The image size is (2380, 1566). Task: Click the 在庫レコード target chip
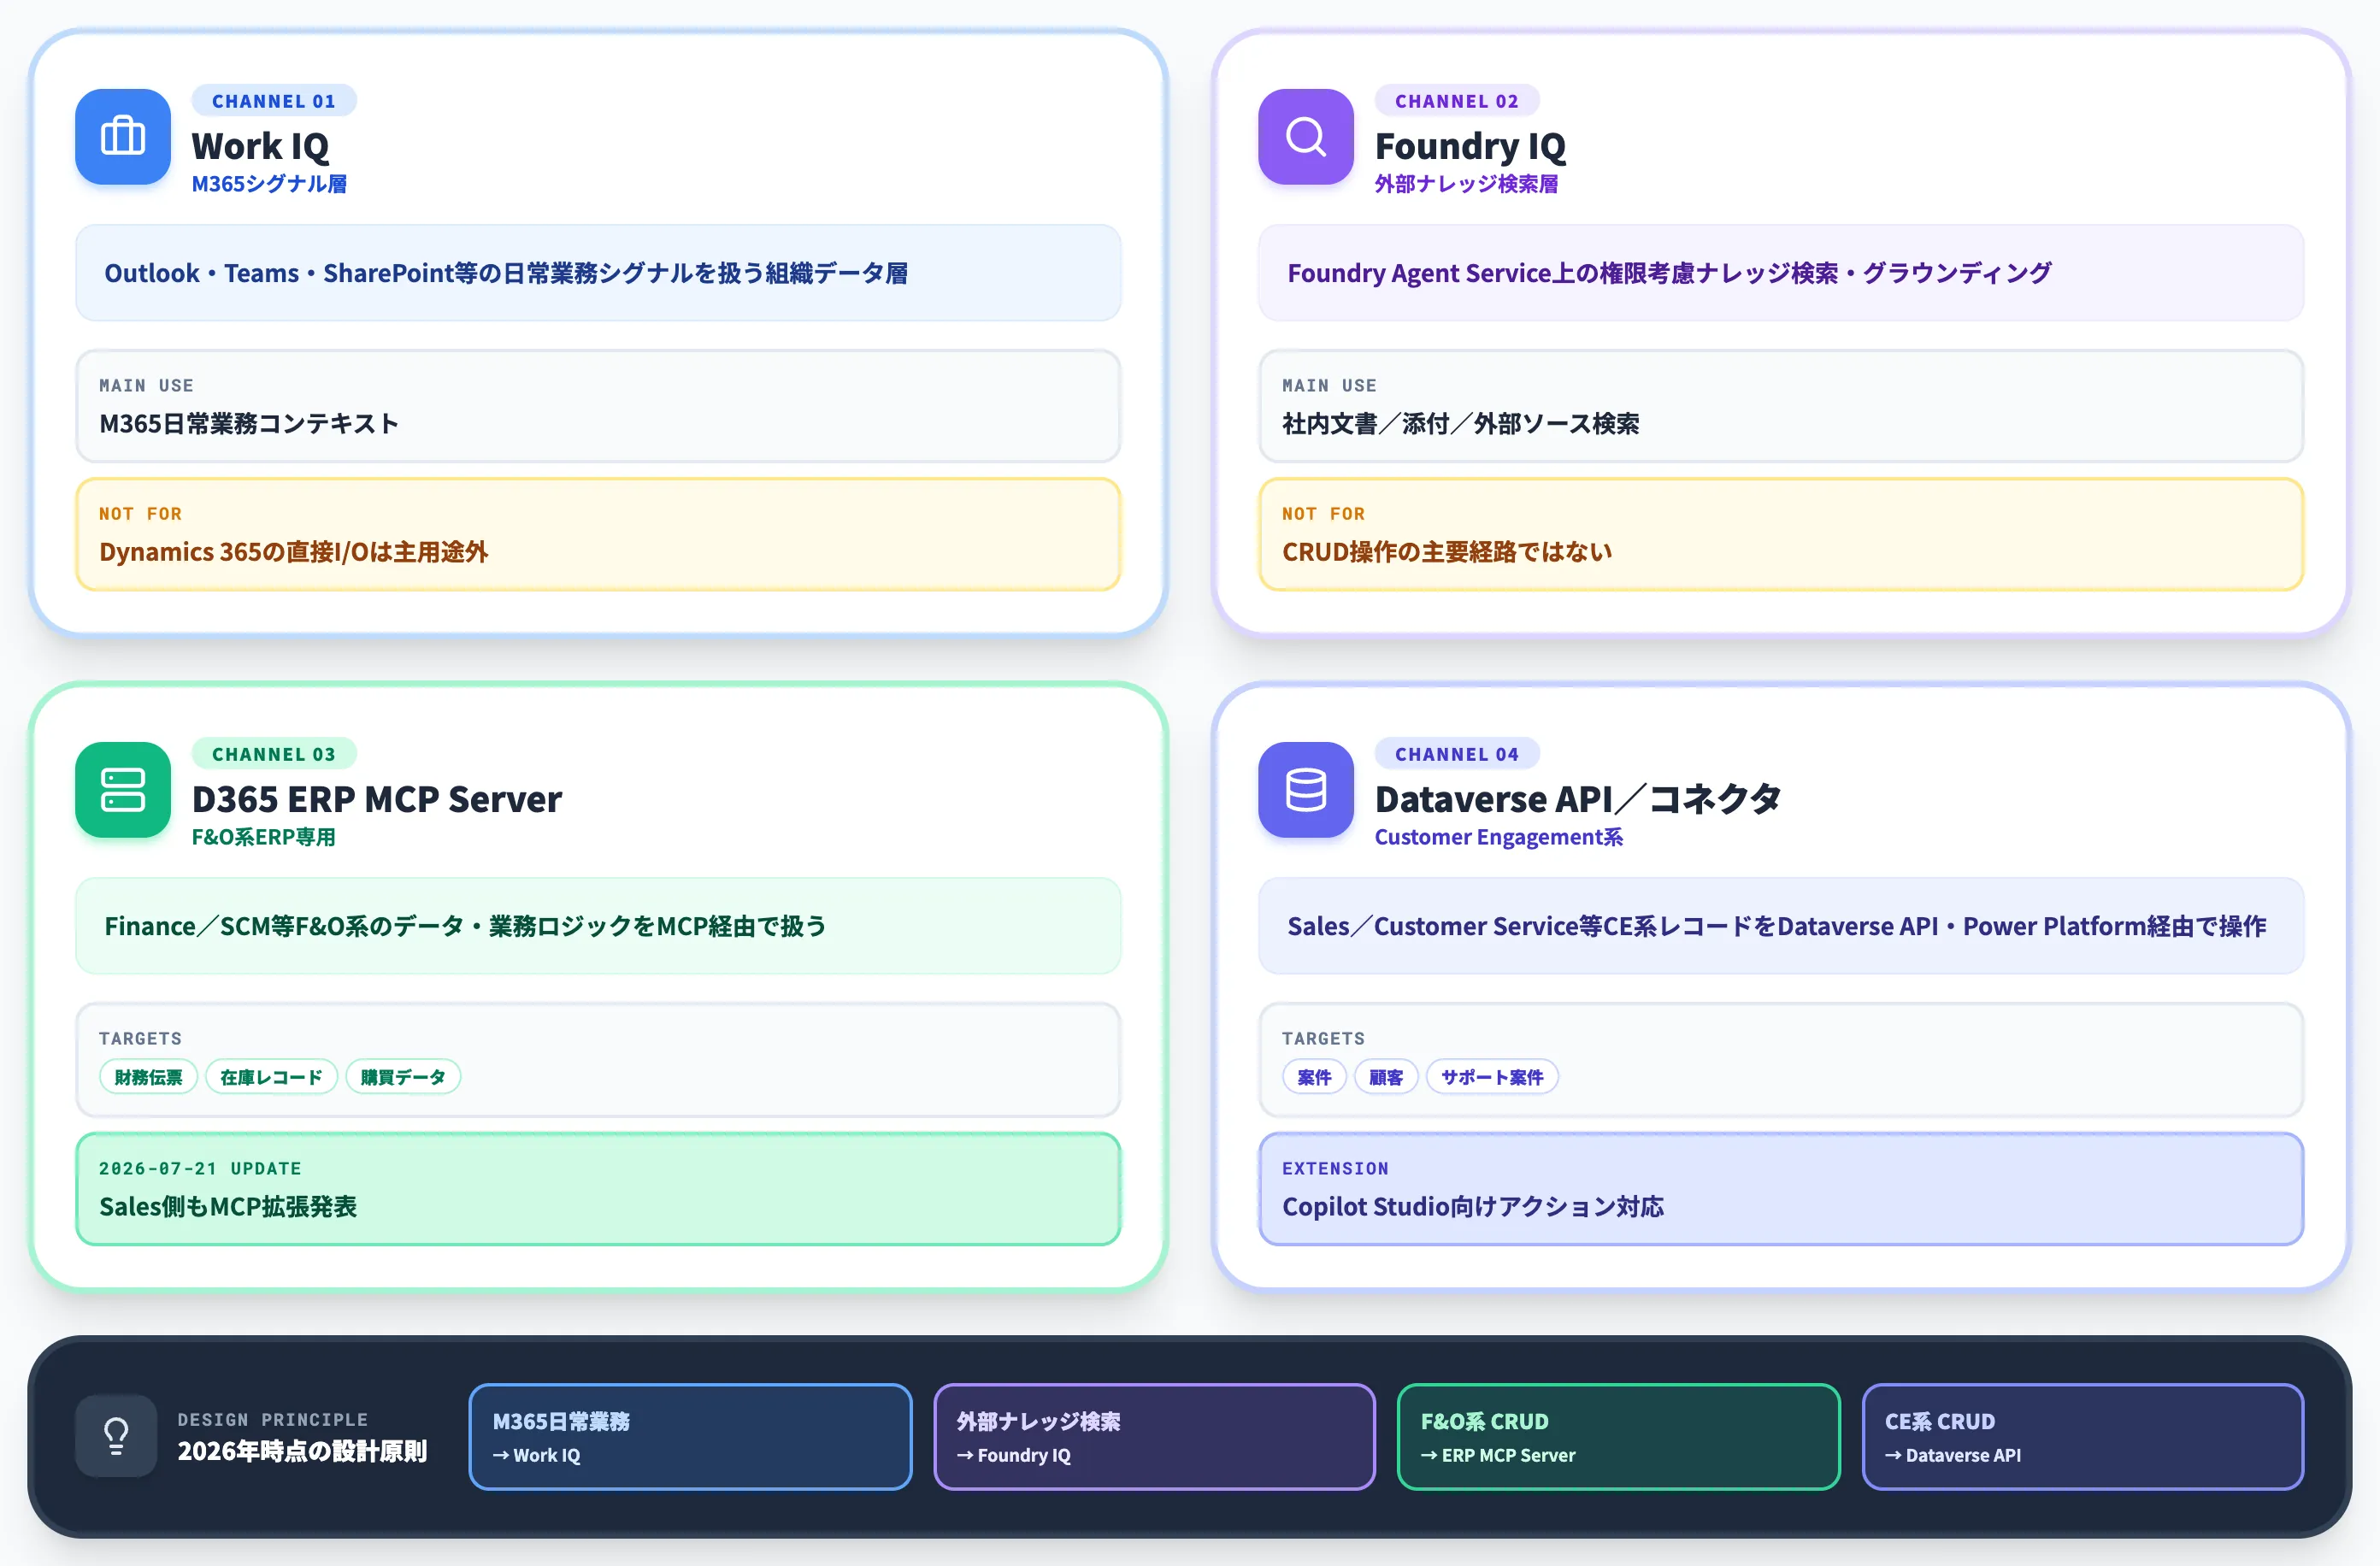tap(271, 1077)
